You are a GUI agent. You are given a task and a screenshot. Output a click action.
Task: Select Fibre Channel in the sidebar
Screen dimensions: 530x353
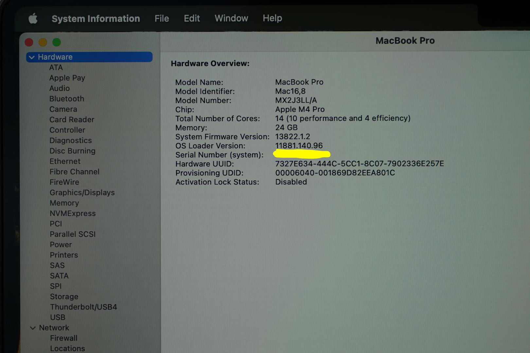(x=75, y=172)
